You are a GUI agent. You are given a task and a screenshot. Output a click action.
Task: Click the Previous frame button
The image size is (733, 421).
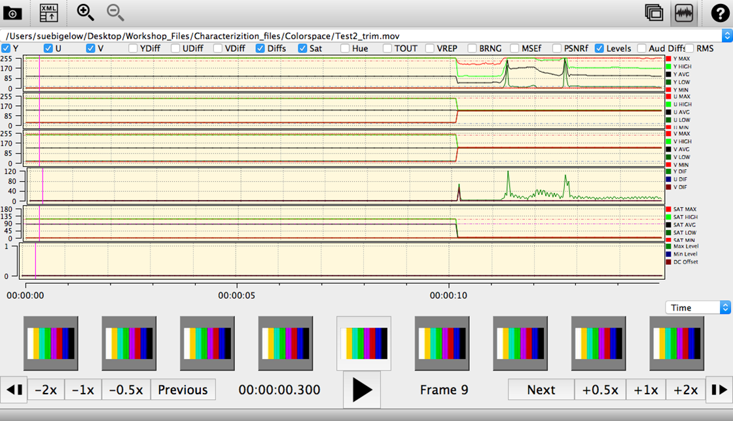point(183,390)
